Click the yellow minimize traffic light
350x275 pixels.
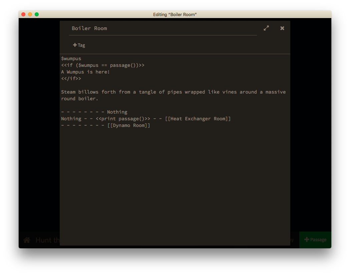coord(30,14)
